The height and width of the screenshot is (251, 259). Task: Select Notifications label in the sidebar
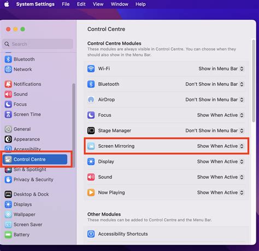pos(27,84)
